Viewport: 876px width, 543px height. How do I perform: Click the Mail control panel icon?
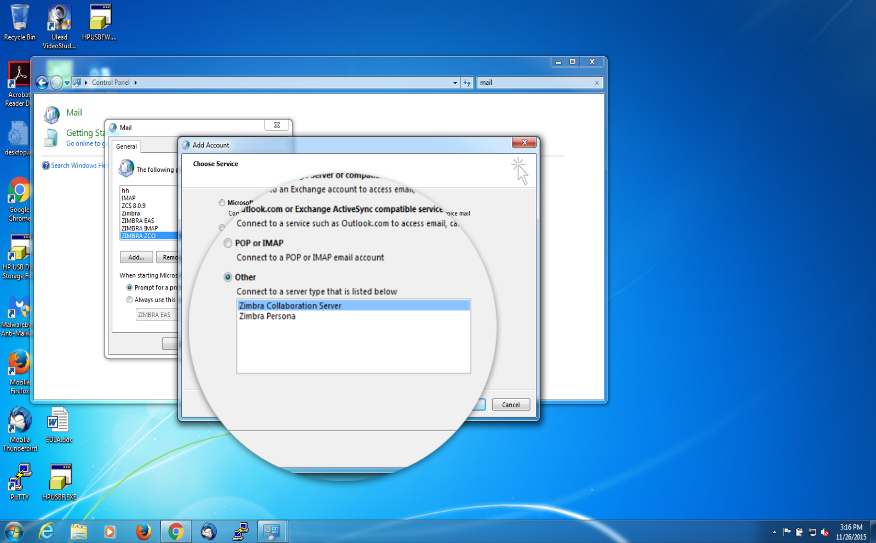[52, 114]
